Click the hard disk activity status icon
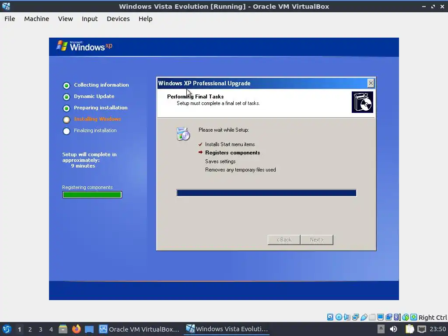The image size is (448, 336). click(x=330, y=317)
